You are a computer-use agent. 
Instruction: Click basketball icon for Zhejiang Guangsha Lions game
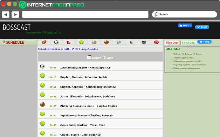[42, 104]
